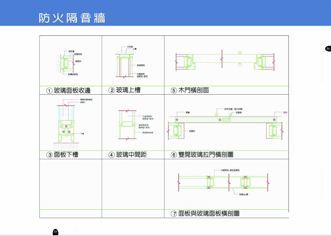Click the circled number 4 label
331x236 pixels.
click(x=112, y=155)
